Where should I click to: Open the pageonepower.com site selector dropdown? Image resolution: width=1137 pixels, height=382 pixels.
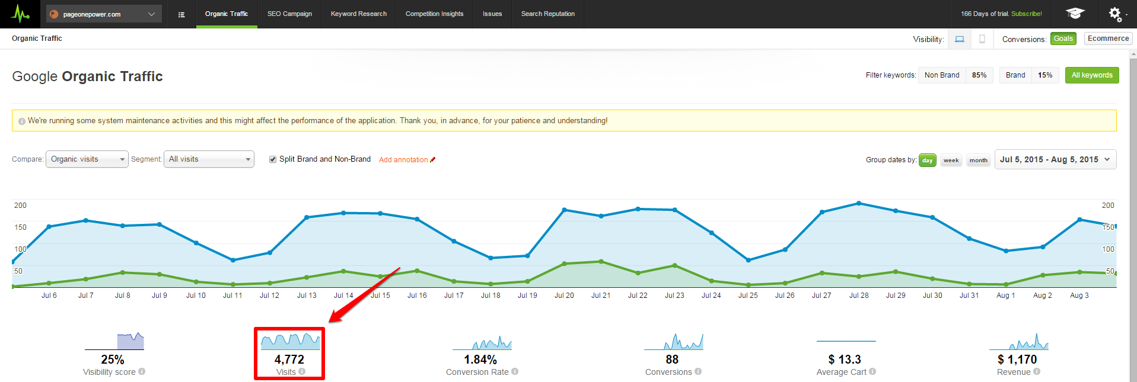(104, 14)
